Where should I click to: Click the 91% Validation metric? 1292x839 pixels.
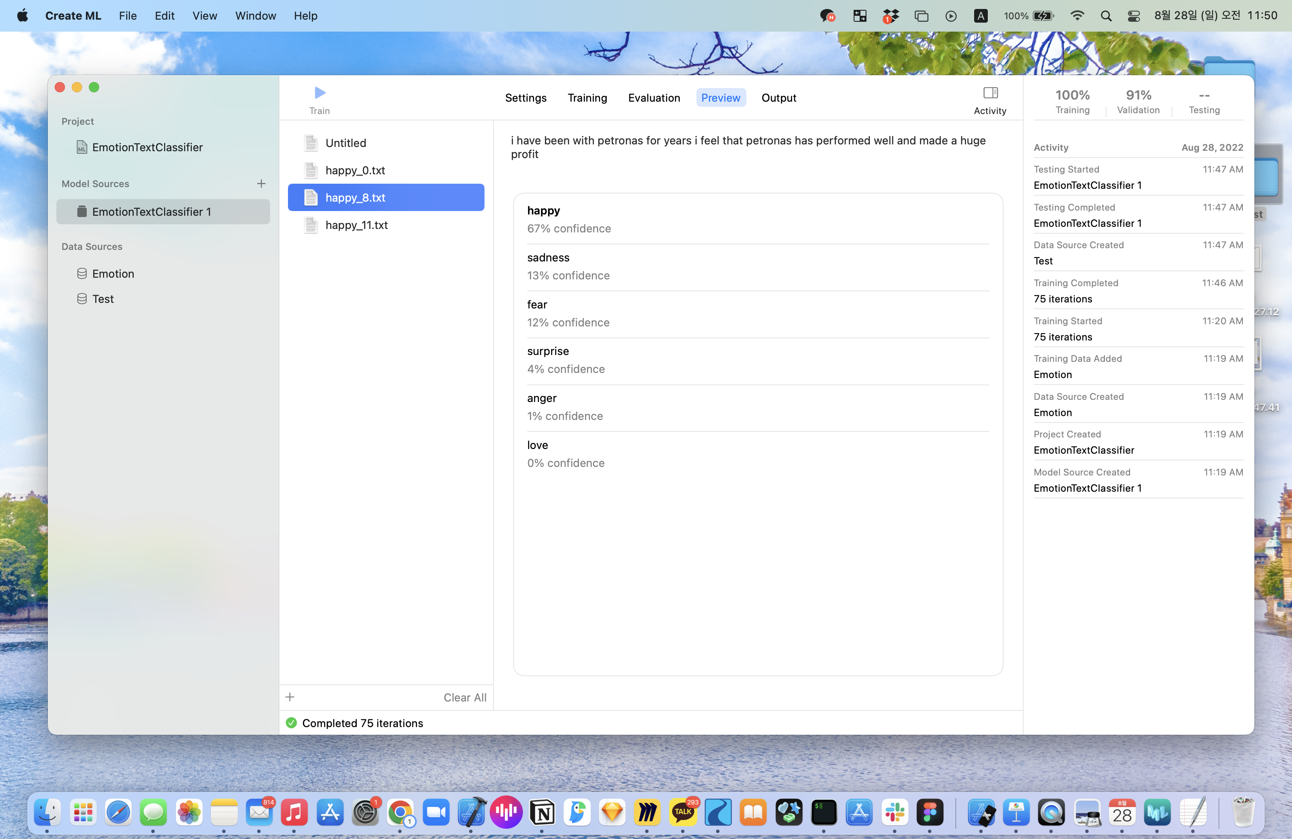(1138, 102)
